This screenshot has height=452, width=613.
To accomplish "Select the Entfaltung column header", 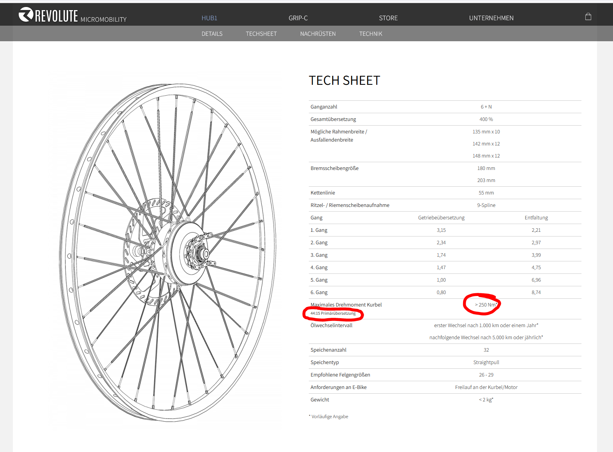I will 536,218.
